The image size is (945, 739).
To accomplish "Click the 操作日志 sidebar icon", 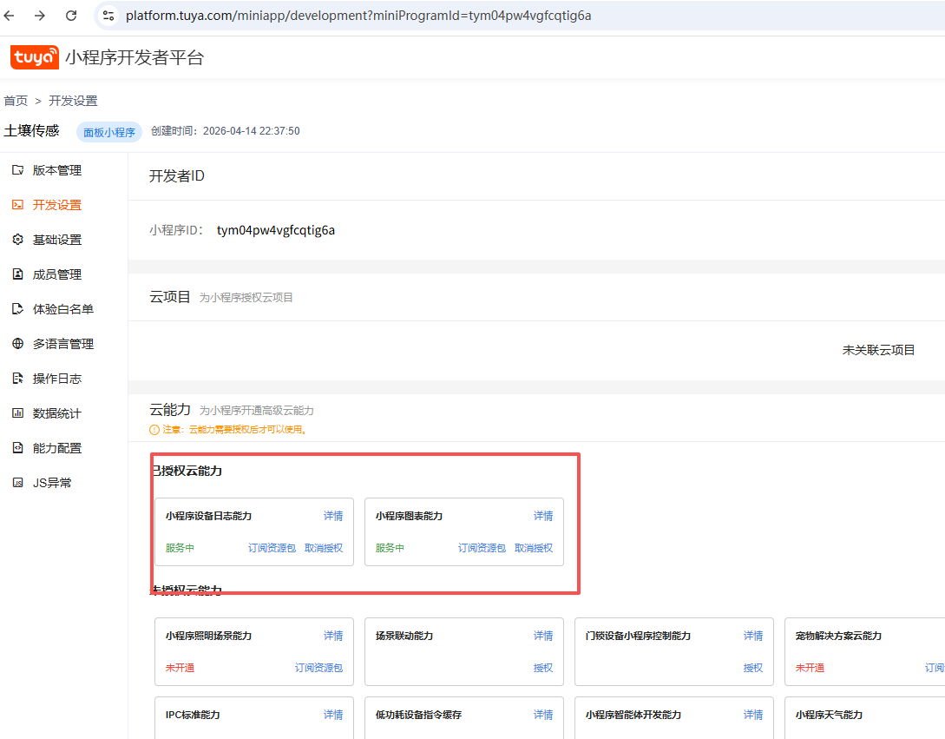I will (17, 379).
